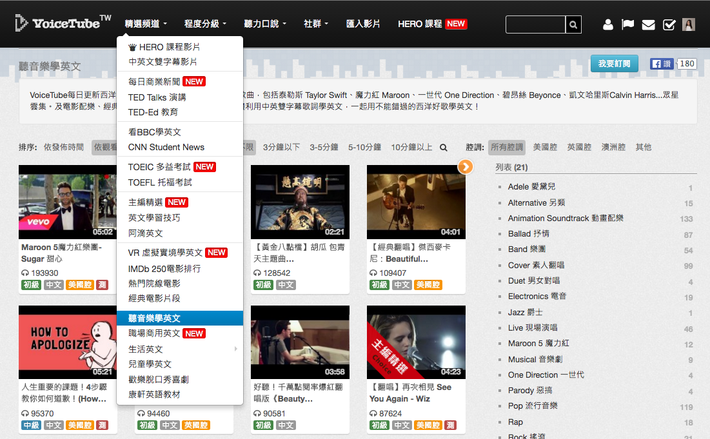Image resolution: width=710 pixels, height=439 pixels.
Task: Click the flag icon in top bar
Action: coord(627,24)
